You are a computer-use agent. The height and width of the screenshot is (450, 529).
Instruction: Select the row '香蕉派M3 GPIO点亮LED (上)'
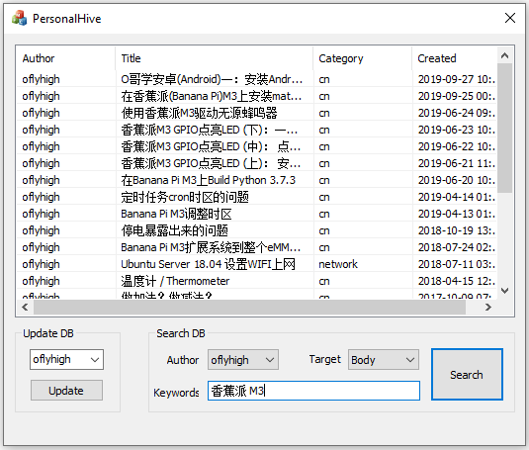[256, 163]
